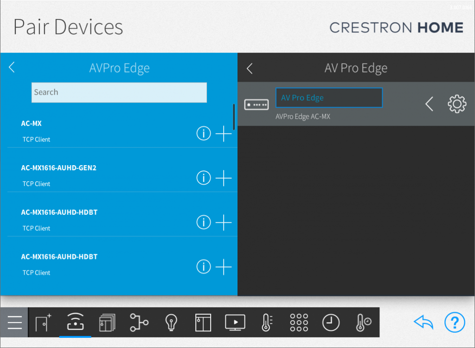Click the blue undo back arrow

(x=424, y=322)
